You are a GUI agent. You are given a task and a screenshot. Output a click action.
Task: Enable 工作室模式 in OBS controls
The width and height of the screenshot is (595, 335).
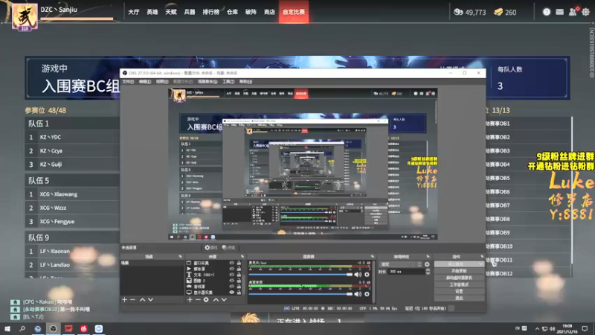(x=459, y=284)
